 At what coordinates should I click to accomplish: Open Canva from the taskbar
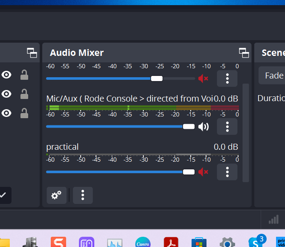click(143, 242)
